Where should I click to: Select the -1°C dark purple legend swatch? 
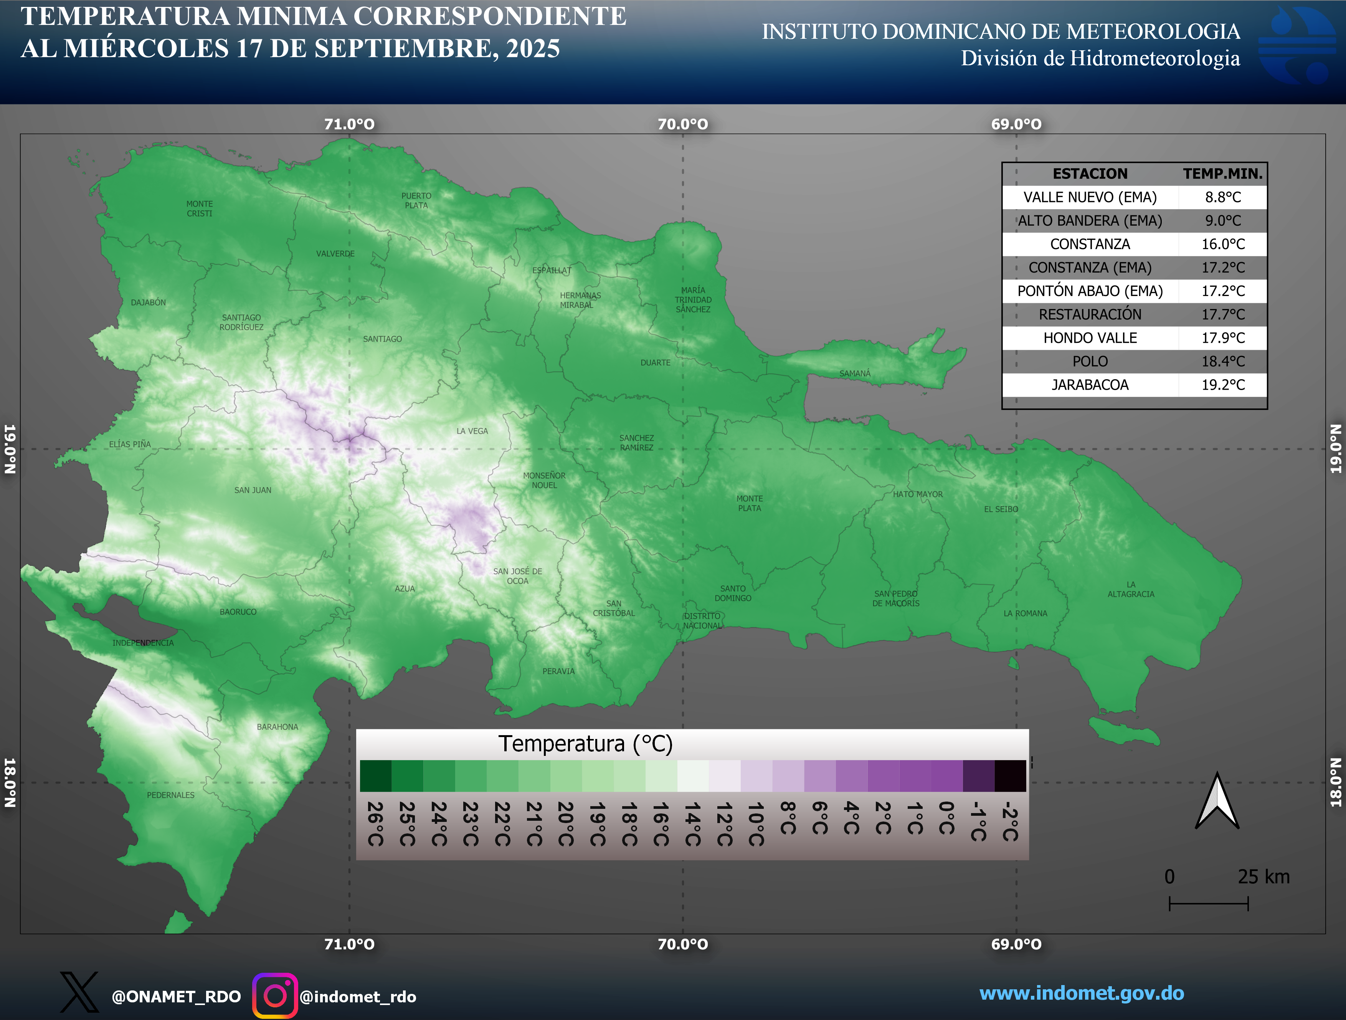[978, 776]
